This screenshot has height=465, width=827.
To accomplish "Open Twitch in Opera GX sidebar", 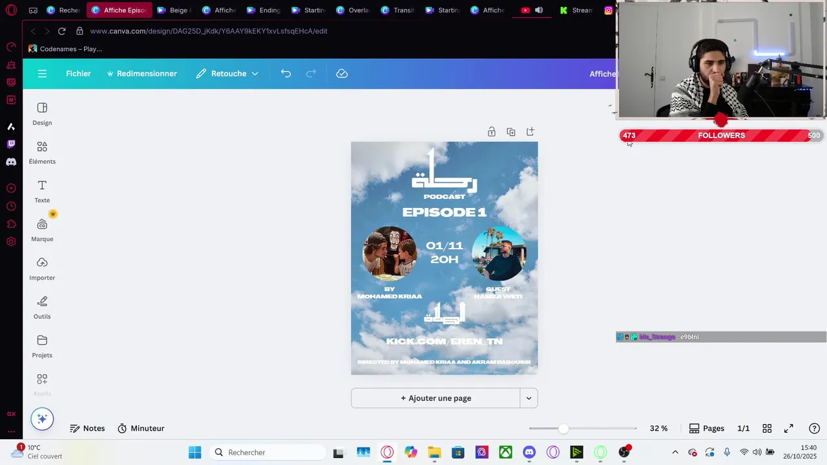I will pos(11,144).
